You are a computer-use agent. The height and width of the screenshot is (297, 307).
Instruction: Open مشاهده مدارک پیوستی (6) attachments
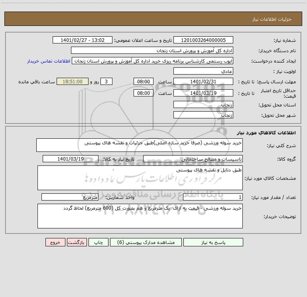146,242
